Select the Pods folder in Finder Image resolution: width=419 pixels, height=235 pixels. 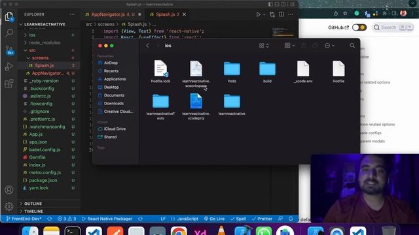[x=232, y=72]
